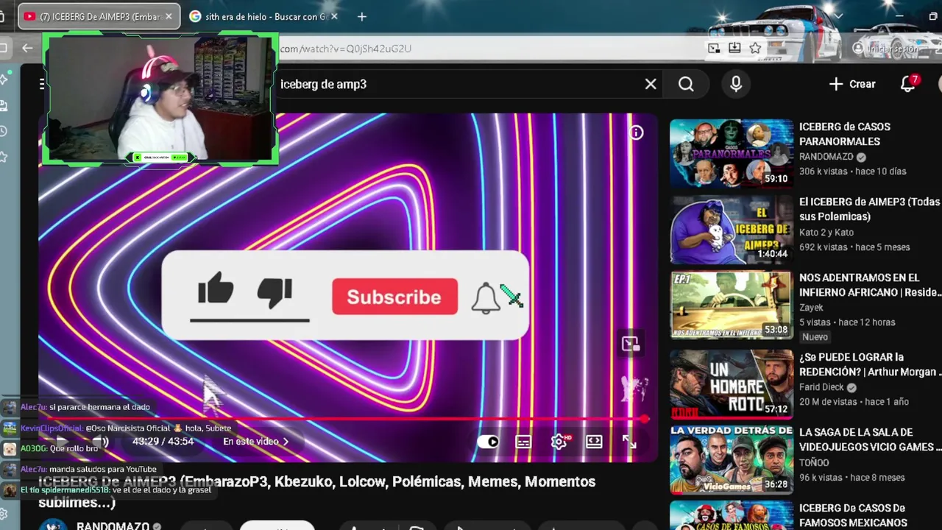942x530 pixels.
Task: Enter fullscreen in the video player
Action: pyautogui.click(x=629, y=442)
